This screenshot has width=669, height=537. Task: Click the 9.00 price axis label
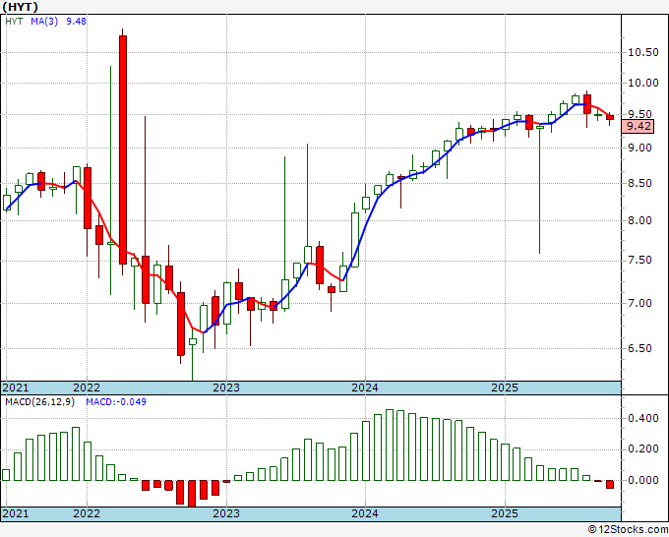click(x=640, y=148)
